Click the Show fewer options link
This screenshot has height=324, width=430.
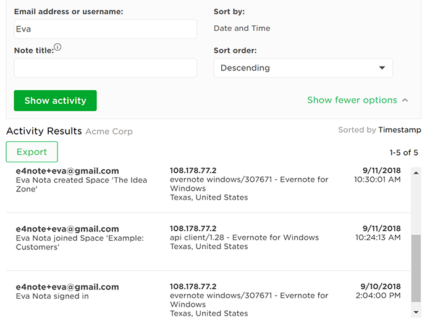[352, 100]
